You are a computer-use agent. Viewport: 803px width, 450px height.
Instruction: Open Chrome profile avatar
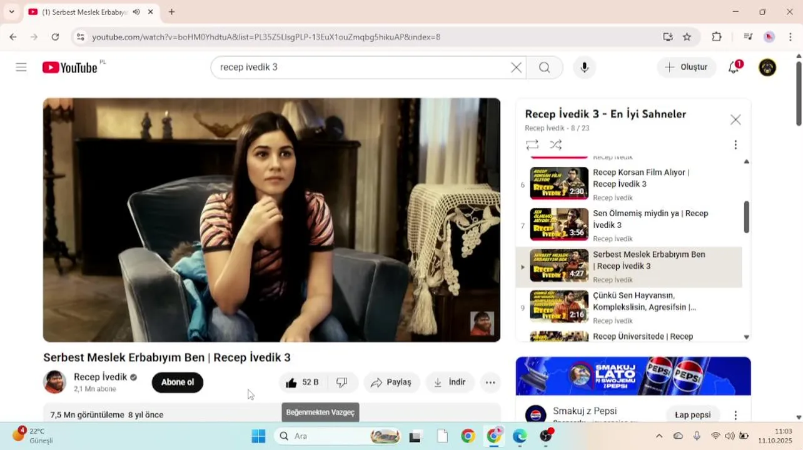click(x=769, y=37)
